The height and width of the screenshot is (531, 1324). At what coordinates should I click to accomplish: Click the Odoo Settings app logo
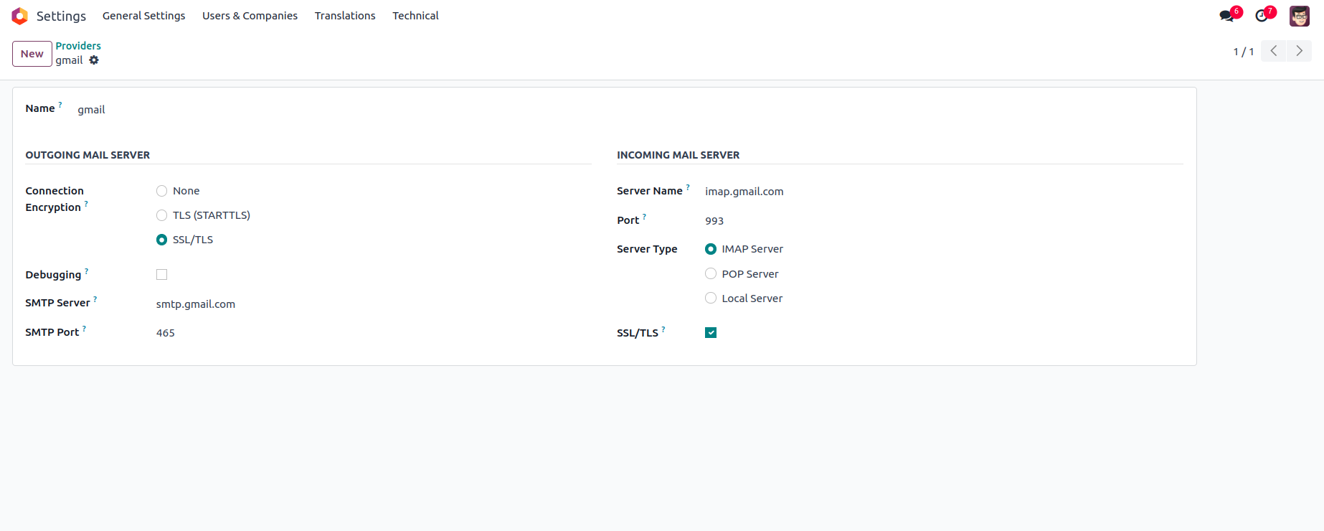tap(19, 16)
